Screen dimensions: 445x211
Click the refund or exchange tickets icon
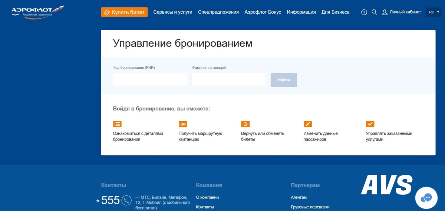click(x=245, y=124)
